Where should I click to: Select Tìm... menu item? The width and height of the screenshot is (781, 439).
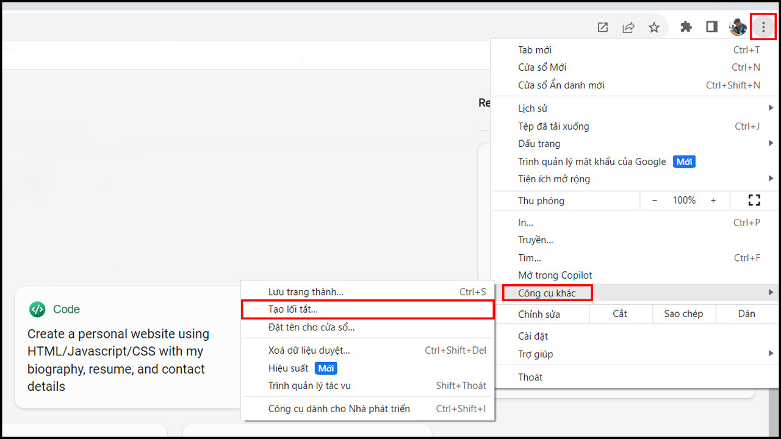point(635,258)
